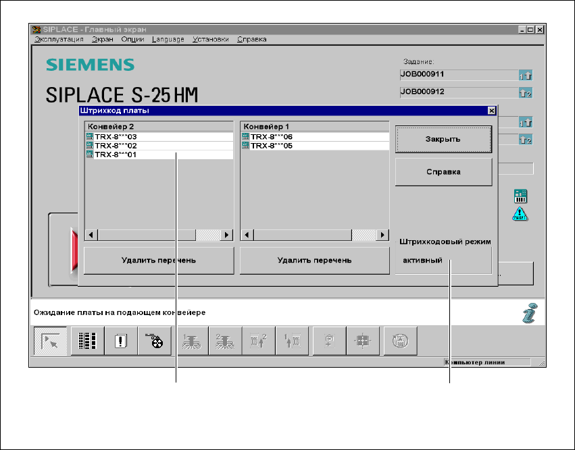This screenshot has width=575, height=450.
Task: Select TRX-8***06 in Конвейер 1 list
Action: pos(271,137)
